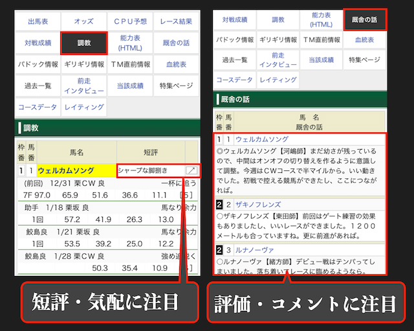414x331 pixels.
Task: Open 前走インタビュー in the right screen
Action: [278, 60]
